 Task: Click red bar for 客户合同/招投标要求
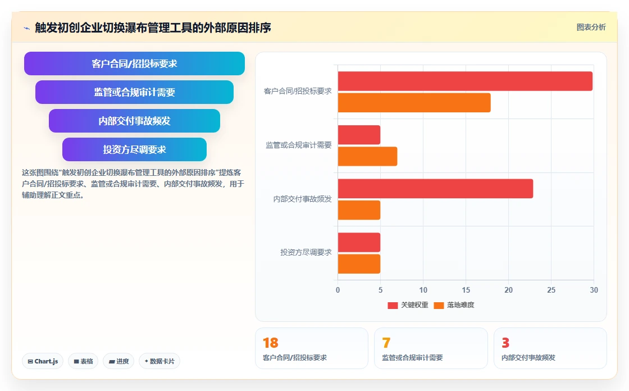point(465,81)
